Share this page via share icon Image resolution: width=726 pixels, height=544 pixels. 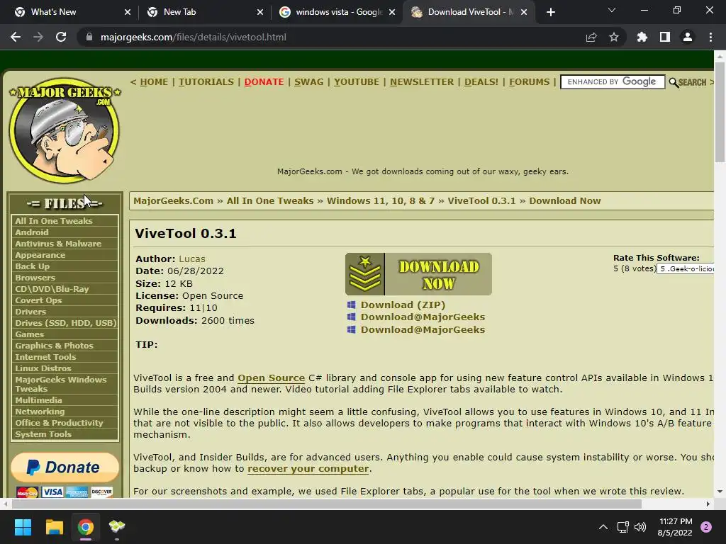(591, 37)
